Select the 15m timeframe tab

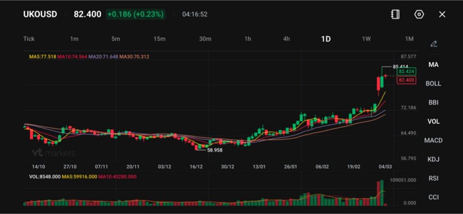(x=159, y=39)
